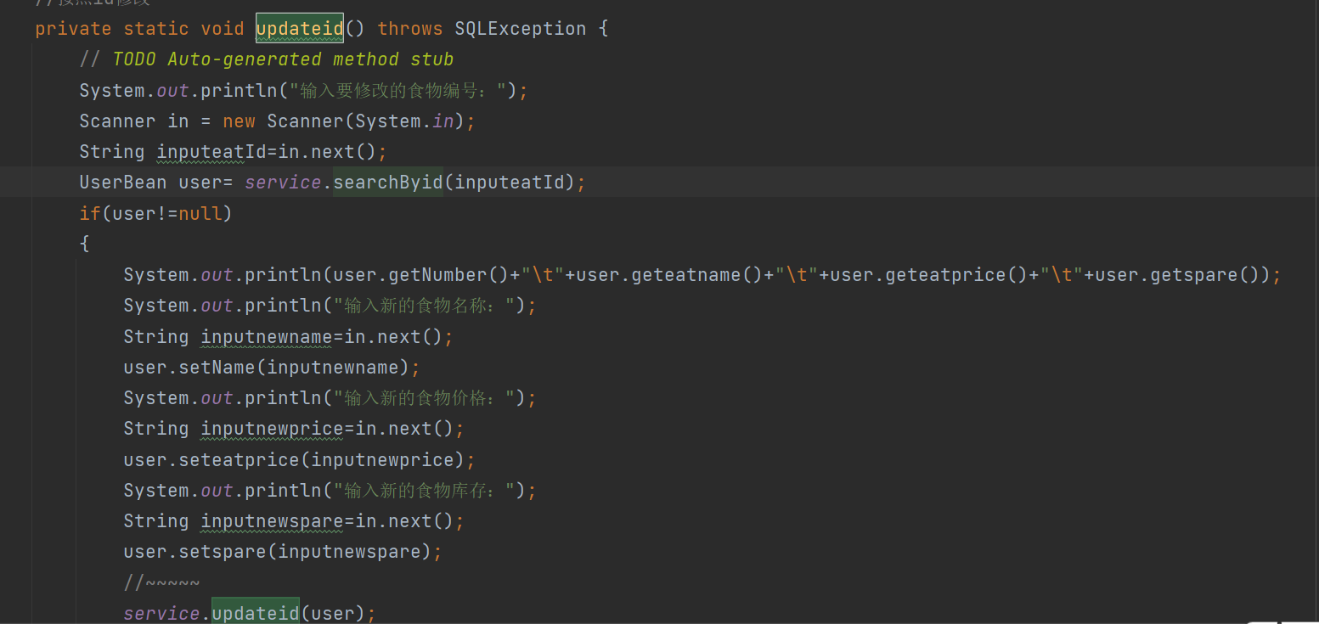Click inputnewspare in its String declaration
The width and height of the screenshot is (1319, 624).
pos(272,521)
